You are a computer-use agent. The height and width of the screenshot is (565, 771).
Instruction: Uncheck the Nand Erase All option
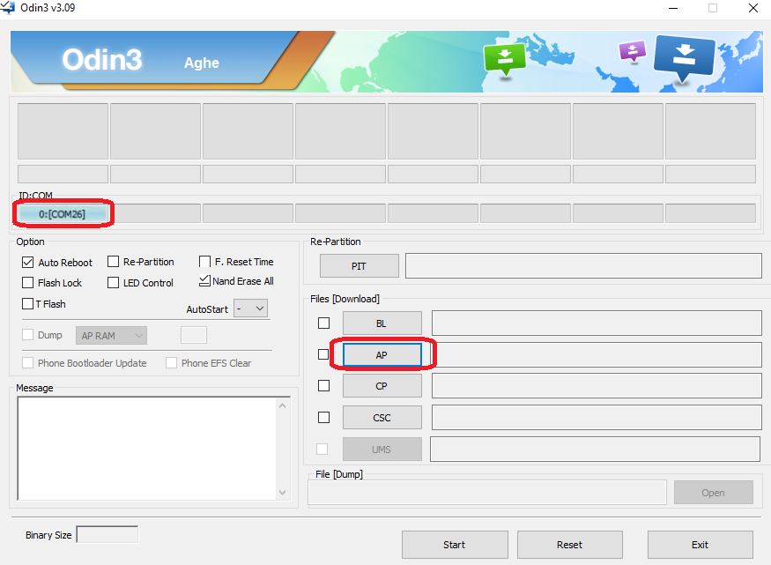coord(204,280)
